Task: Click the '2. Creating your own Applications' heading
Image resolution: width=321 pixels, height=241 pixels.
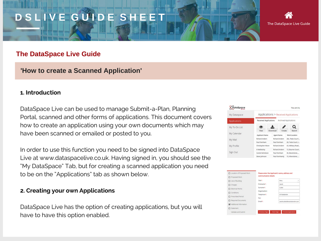Action: pos(67,190)
